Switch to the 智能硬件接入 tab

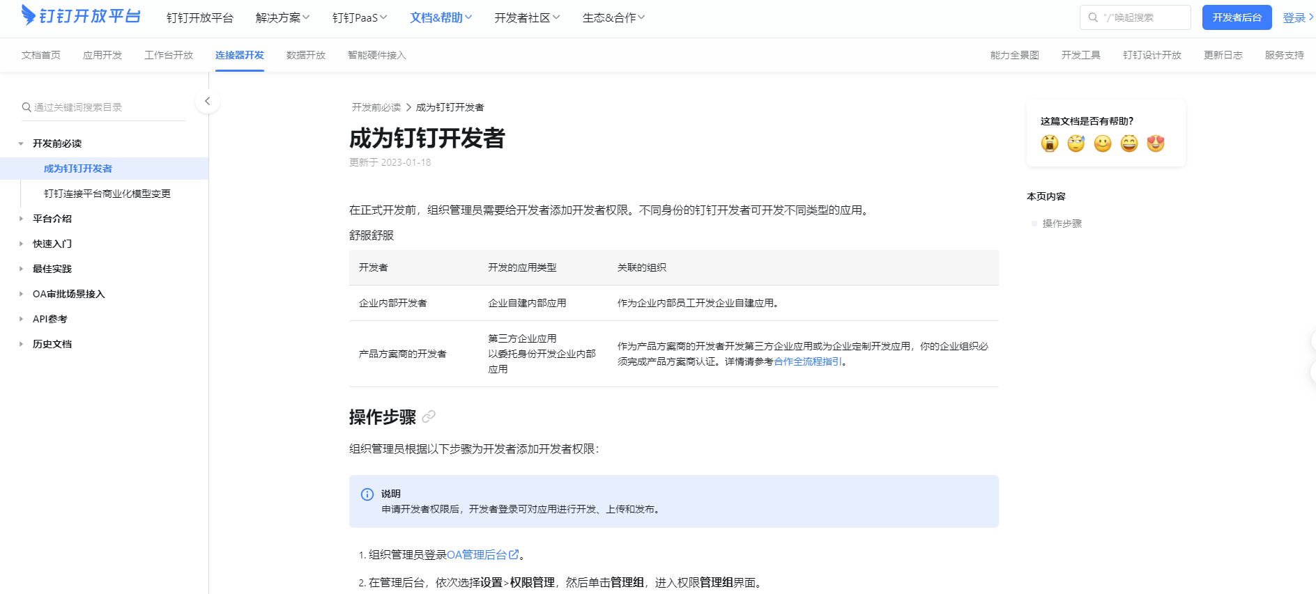pyautogui.click(x=377, y=55)
